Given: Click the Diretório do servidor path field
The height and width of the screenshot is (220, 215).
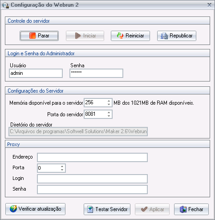Looking at the screenshot, I should pyautogui.click(x=78, y=131).
